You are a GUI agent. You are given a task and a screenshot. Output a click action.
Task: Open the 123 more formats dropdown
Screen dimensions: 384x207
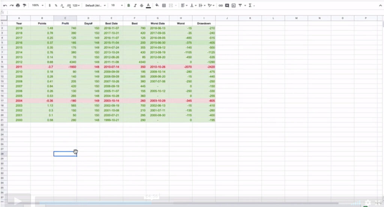point(76,5)
